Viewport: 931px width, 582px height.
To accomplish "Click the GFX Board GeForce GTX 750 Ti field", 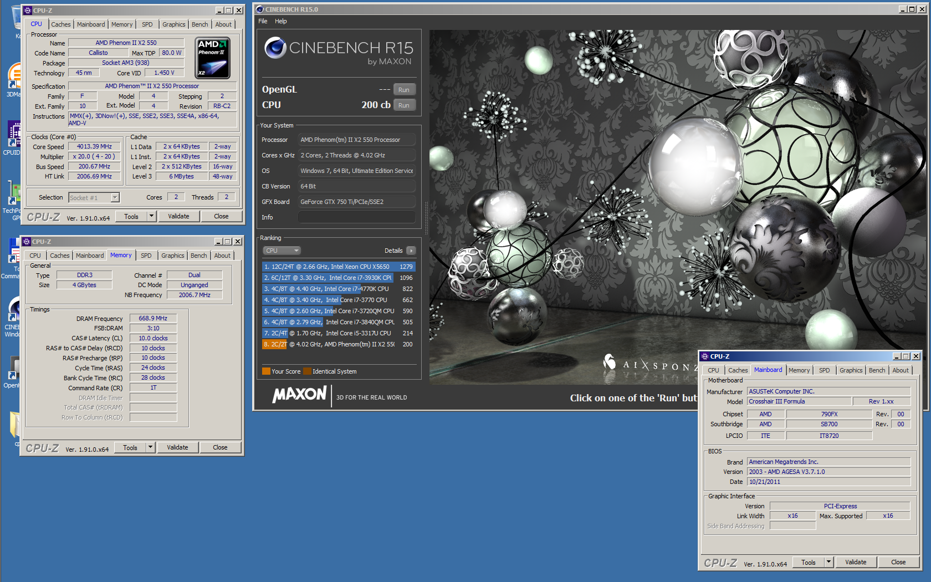I will click(356, 202).
